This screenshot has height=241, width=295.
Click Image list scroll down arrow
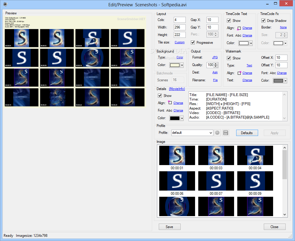[285, 215]
